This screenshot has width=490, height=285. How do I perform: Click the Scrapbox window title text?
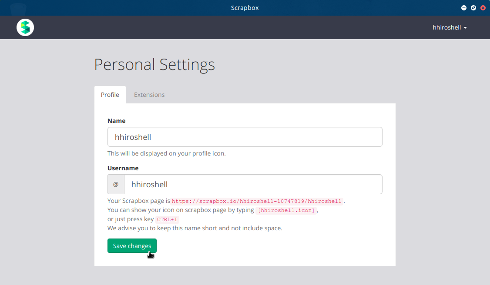[x=245, y=8]
